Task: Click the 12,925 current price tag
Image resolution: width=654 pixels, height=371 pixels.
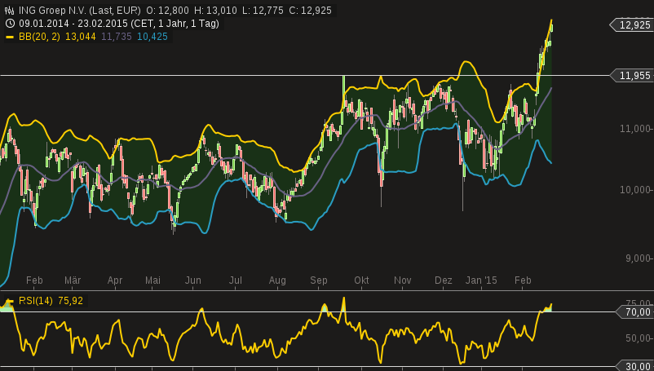Action: pos(634,25)
